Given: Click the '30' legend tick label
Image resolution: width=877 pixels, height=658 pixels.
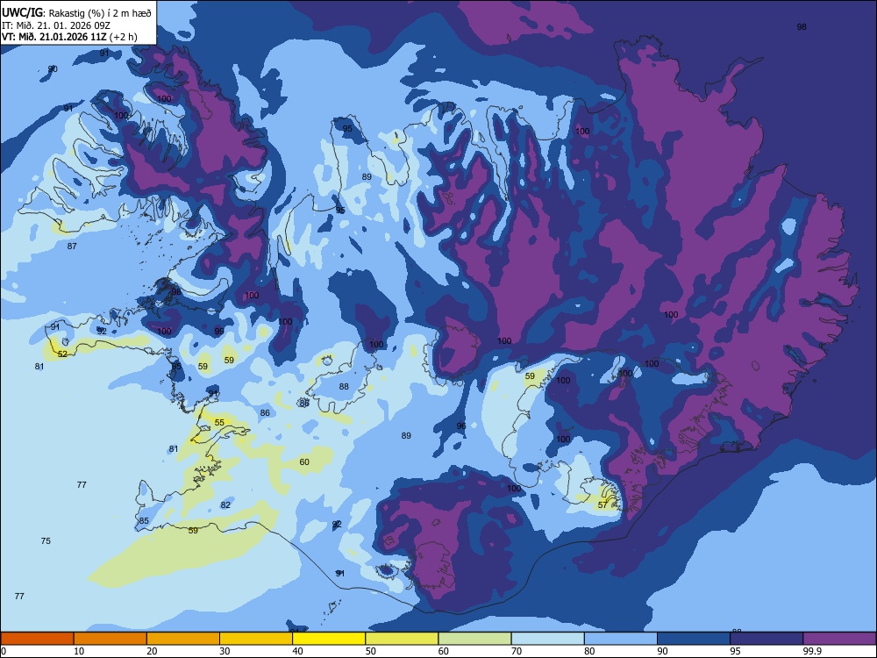Looking at the screenshot, I should click(225, 651).
